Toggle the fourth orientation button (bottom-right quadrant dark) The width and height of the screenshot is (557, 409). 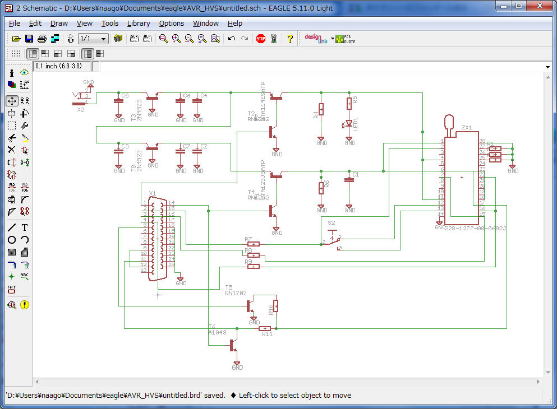pyautogui.click(x=71, y=54)
